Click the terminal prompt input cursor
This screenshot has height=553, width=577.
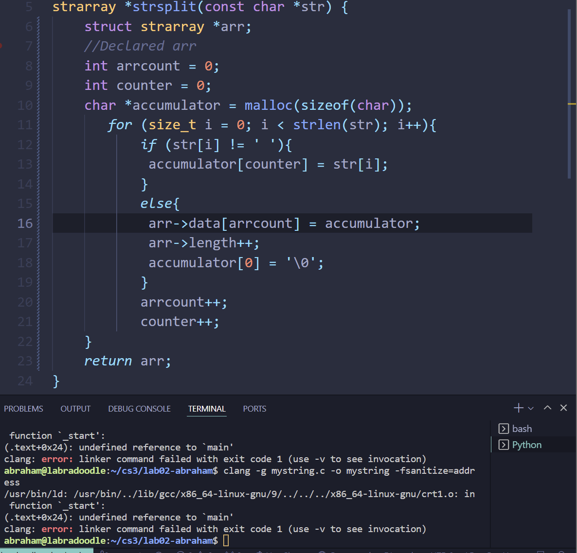226,540
